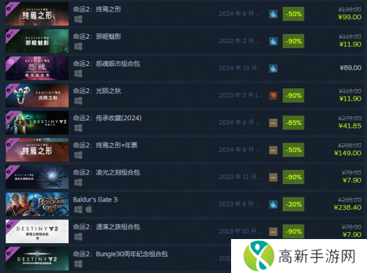Click -85% discount badge for 传承收藏
Image resolution: width=367 pixels, height=273 pixels.
[x=294, y=123]
